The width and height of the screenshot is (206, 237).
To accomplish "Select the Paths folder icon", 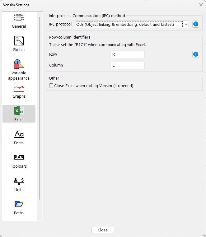I will [19, 204].
